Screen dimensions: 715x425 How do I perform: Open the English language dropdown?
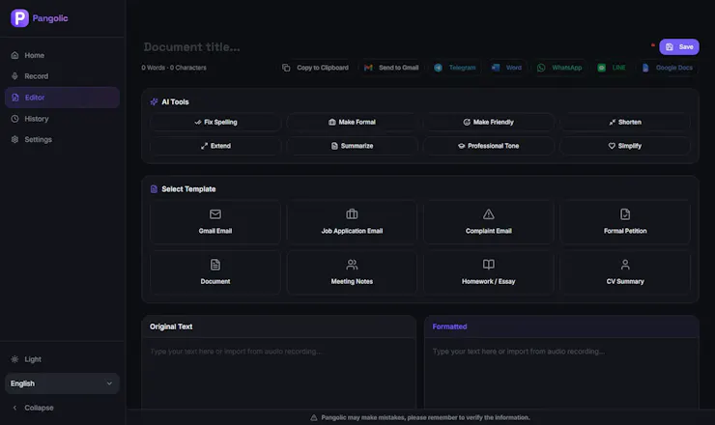coord(62,383)
